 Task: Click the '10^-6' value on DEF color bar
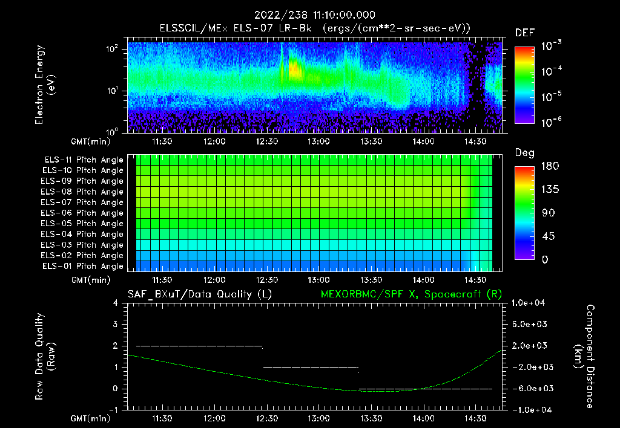(551, 122)
